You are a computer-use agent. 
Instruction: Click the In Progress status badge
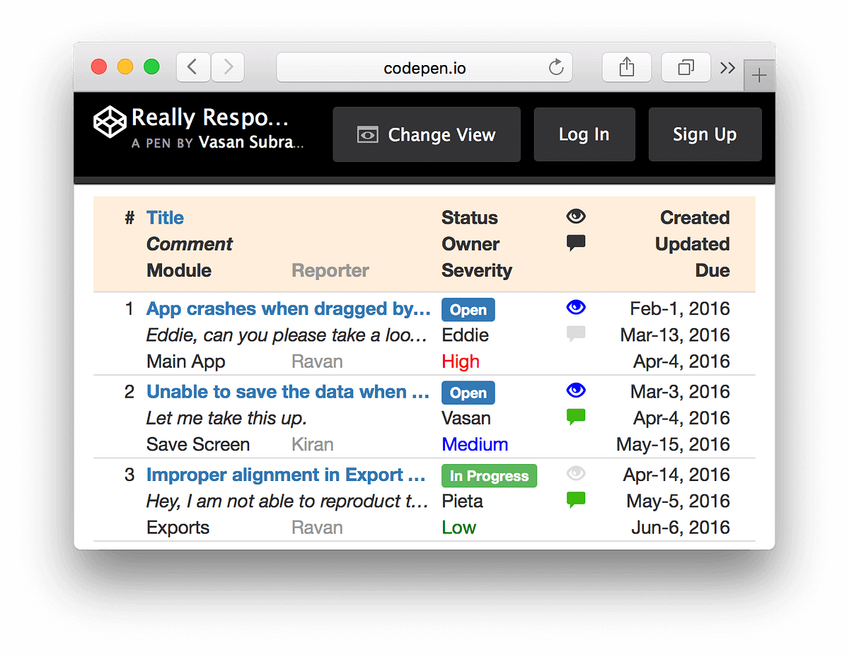coord(489,476)
